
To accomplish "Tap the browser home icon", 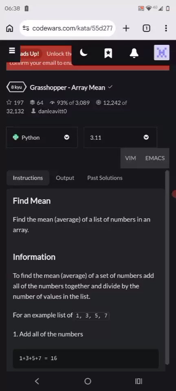I will click(x=9, y=29).
